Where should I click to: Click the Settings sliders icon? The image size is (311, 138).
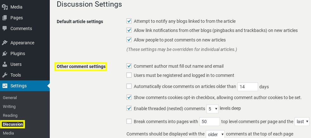click(5, 86)
